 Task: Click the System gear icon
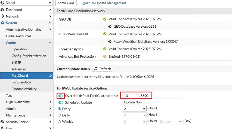coord(2,23)
